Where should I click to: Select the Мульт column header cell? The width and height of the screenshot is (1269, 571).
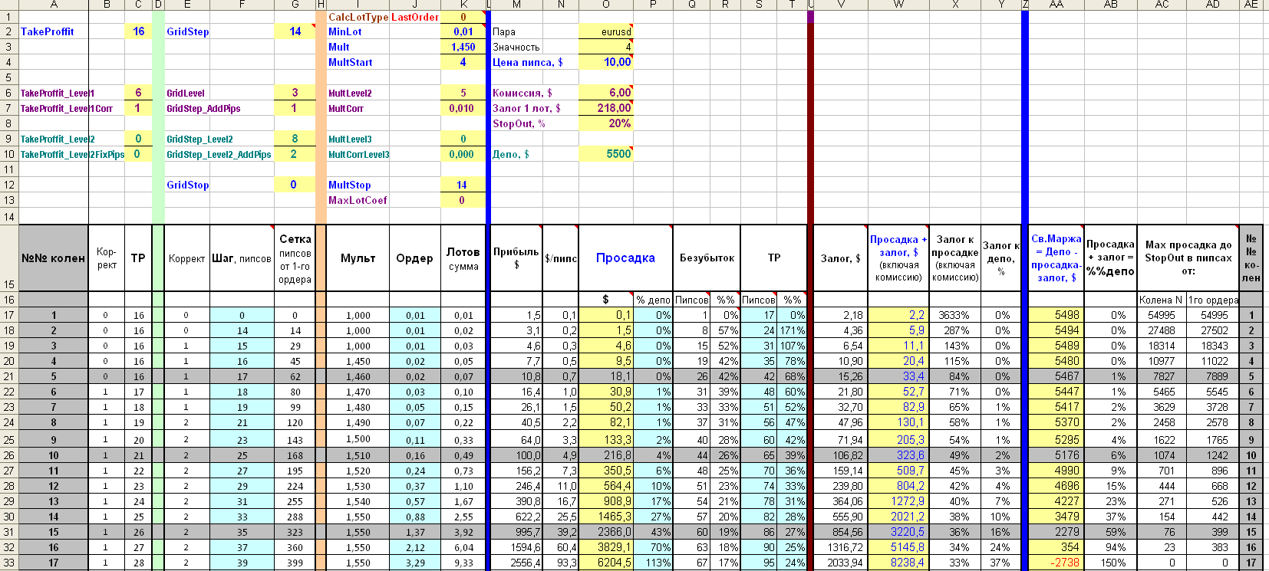coord(358,258)
